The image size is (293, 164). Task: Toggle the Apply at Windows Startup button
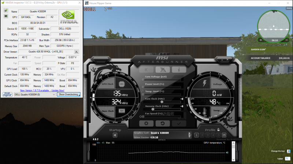point(115,135)
